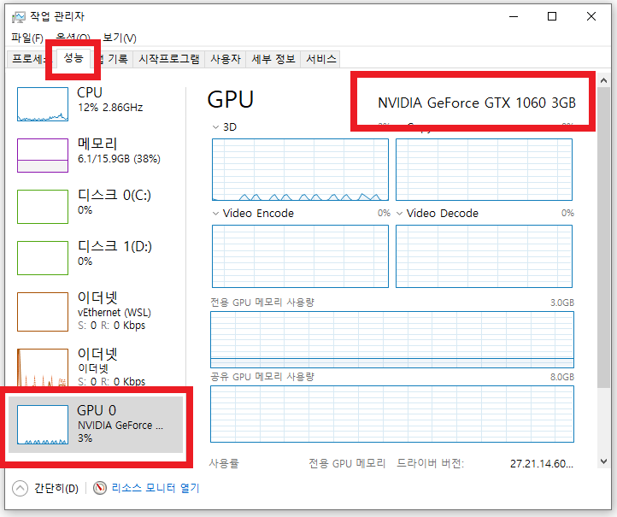This screenshot has width=617, height=517.
Task: Click the Resource Monitor icon
Action: (x=100, y=488)
